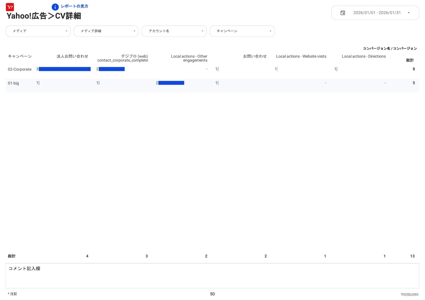Expand the メディア filter dropdown
The image size is (425, 300).
[38, 31]
